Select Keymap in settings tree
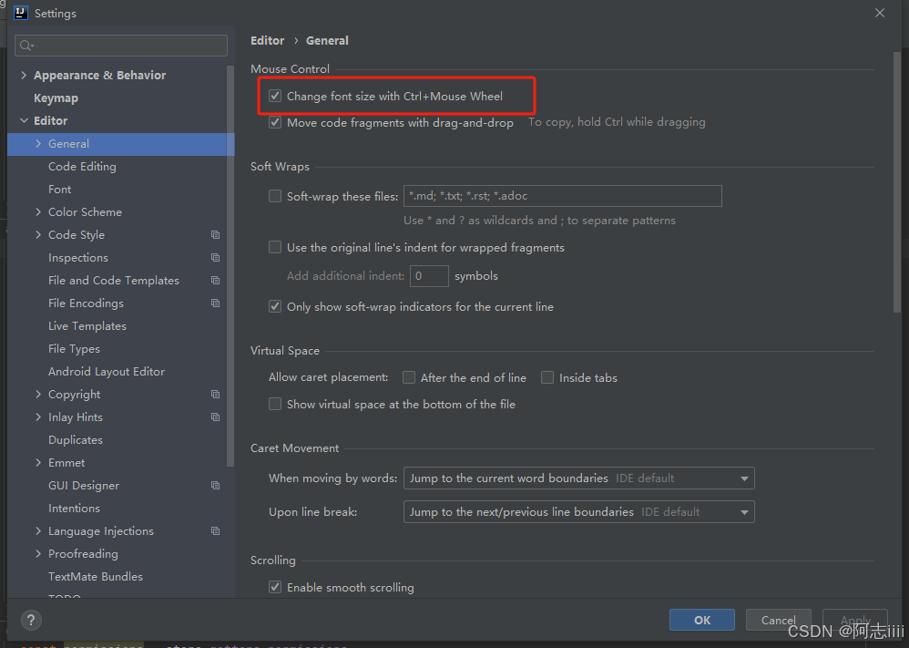The width and height of the screenshot is (909, 648). pyautogui.click(x=56, y=98)
